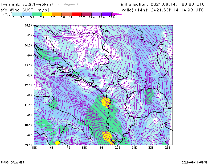The height and width of the screenshot is (164, 213).
Task: Click the white dashed arrow at legend start
Action: (7, 14)
